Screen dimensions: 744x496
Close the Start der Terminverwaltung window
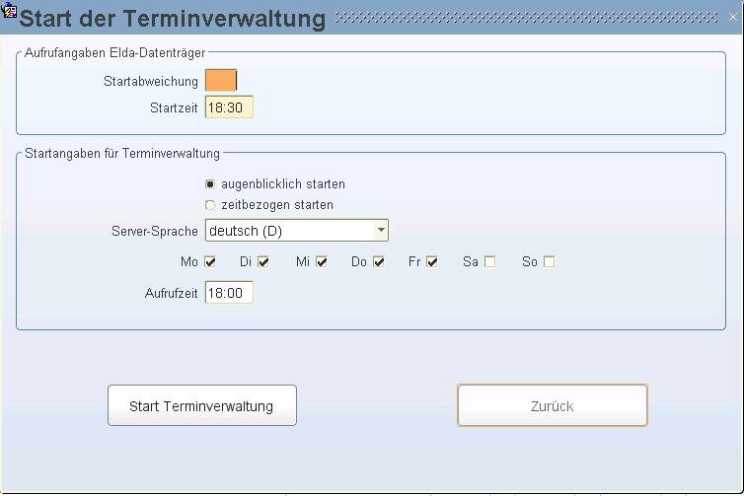point(733,17)
